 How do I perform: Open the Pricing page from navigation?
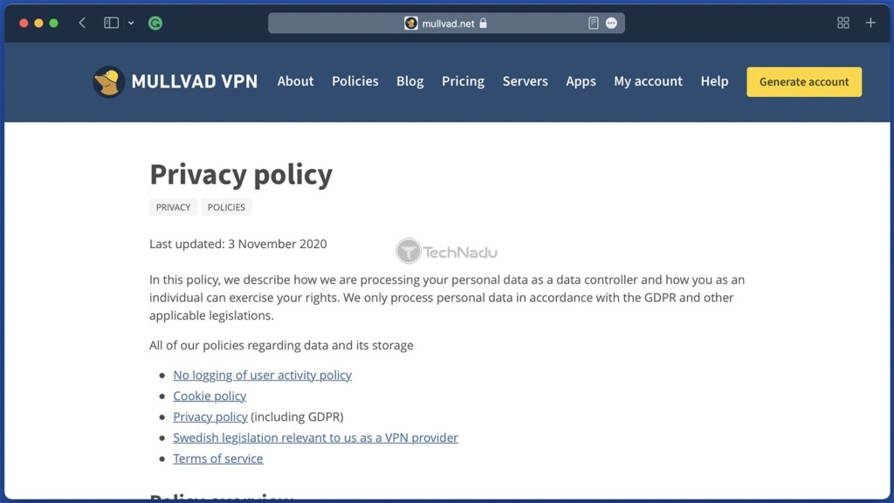pyautogui.click(x=463, y=81)
